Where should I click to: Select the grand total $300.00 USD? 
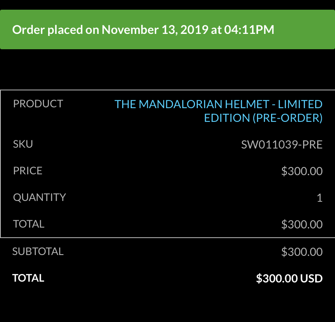[x=289, y=278]
